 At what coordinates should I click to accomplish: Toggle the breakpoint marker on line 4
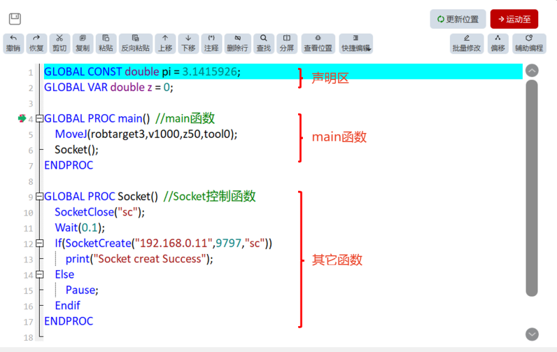pyautogui.click(x=22, y=119)
